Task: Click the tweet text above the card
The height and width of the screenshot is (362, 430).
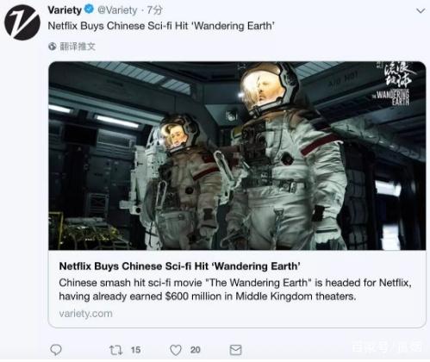Action: [161, 26]
